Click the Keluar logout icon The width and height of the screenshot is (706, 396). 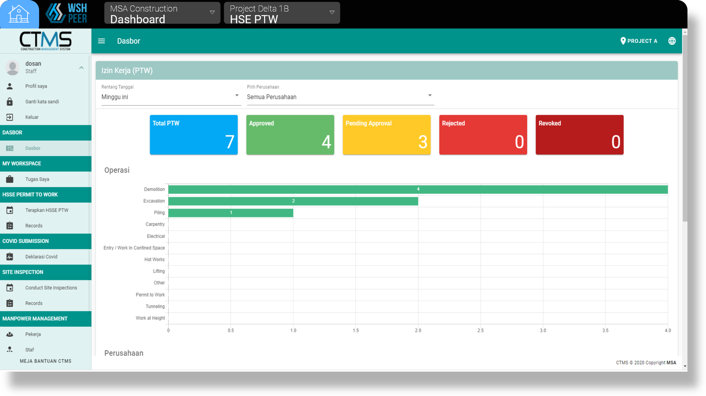(10, 117)
